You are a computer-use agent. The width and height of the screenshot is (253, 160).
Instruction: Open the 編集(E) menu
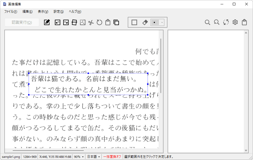pos(27,12)
